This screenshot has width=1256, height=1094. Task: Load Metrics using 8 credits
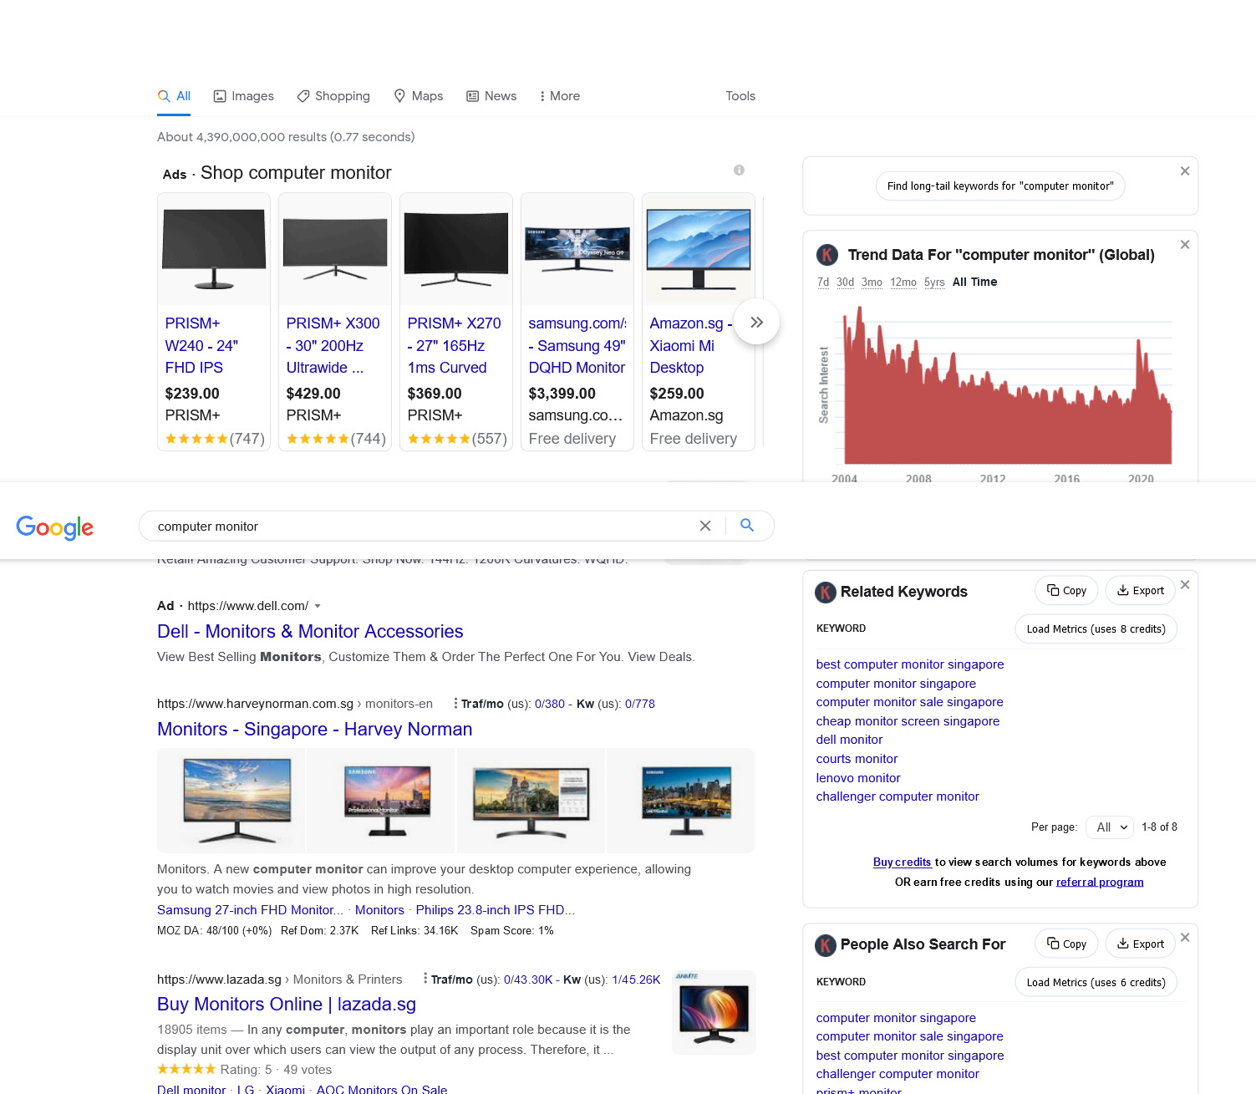1096,628
